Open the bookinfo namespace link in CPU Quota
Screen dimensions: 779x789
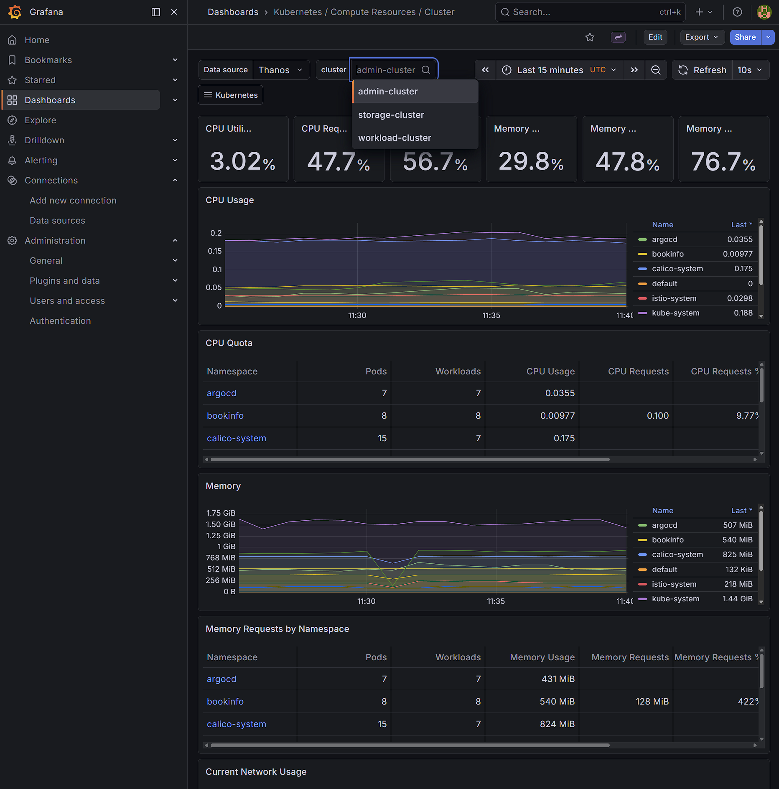225,416
